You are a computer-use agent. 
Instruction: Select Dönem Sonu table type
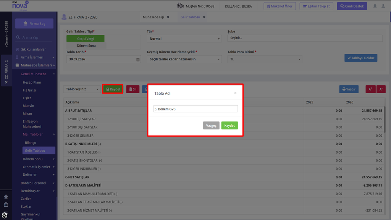(x=86, y=46)
